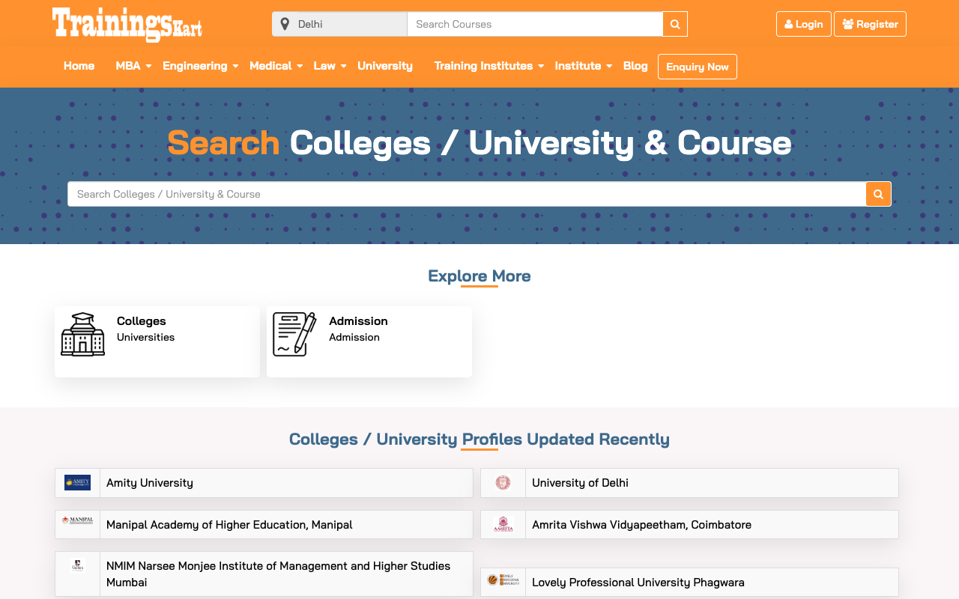Screen dimensions: 959x599
Task: Click the Admission card title
Action: pos(358,321)
